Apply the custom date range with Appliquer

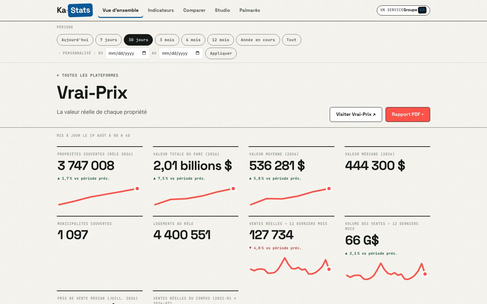tap(221, 53)
